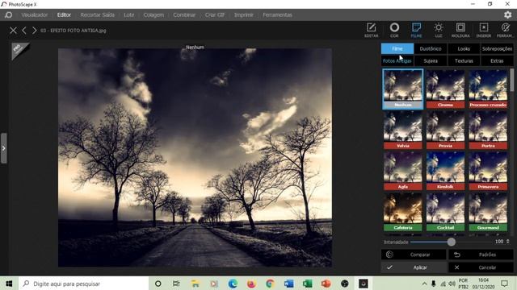Select the Filme filter category
This screenshot has height=290, width=517.
(x=397, y=48)
